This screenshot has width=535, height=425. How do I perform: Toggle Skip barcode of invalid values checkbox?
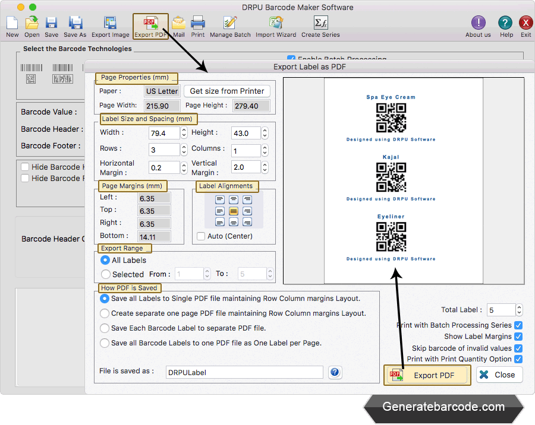click(518, 348)
